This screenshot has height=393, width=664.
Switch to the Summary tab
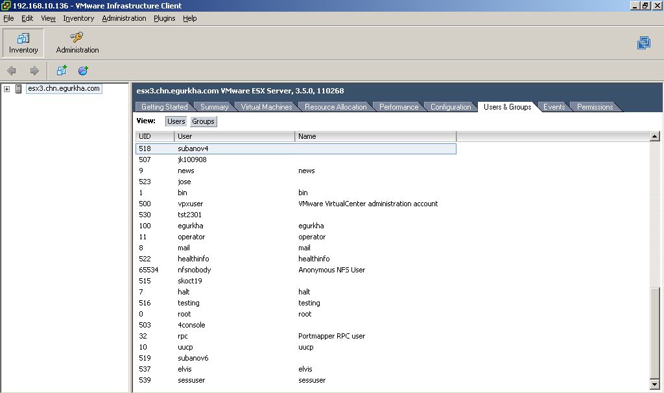pos(214,107)
